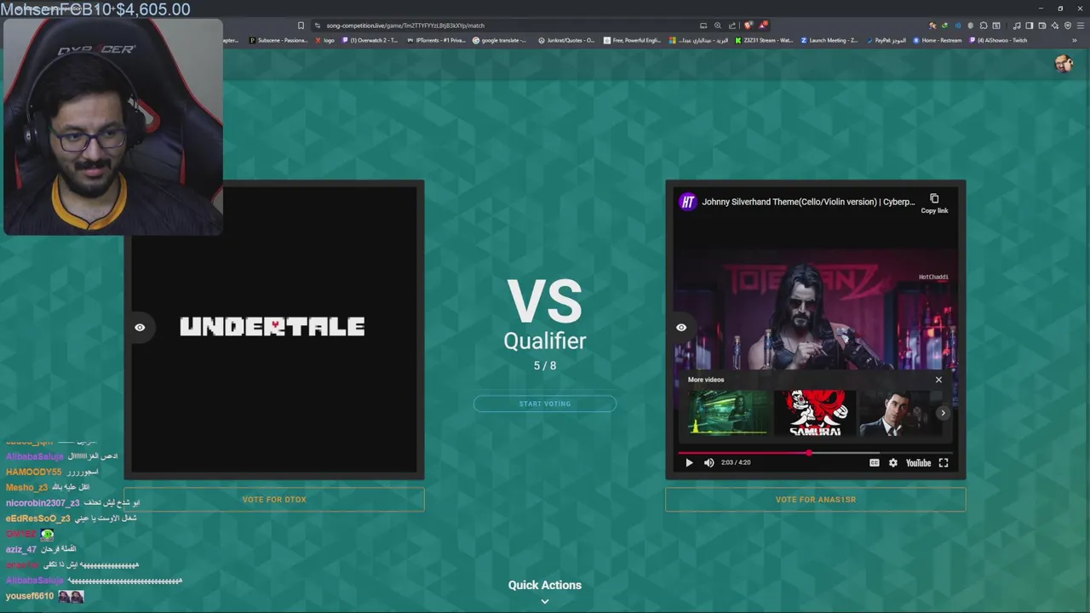Screen dimensions: 1090x613
Task: Click the 2:03 / 4:20 time display
Action: coord(736,462)
